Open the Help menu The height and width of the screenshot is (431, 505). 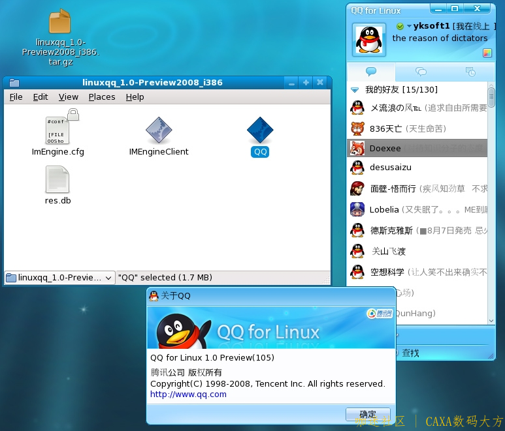click(x=135, y=97)
